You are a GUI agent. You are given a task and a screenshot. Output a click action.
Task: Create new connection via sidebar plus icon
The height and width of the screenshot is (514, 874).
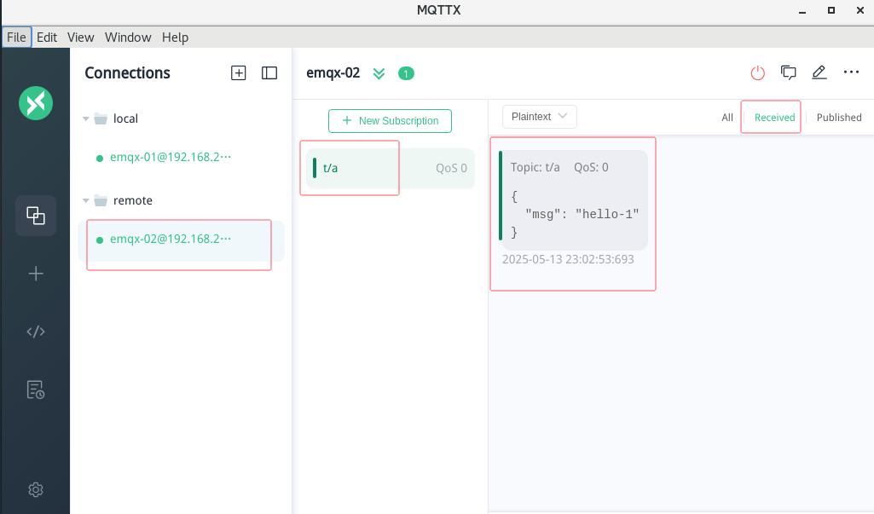pyautogui.click(x=36, y=274)
